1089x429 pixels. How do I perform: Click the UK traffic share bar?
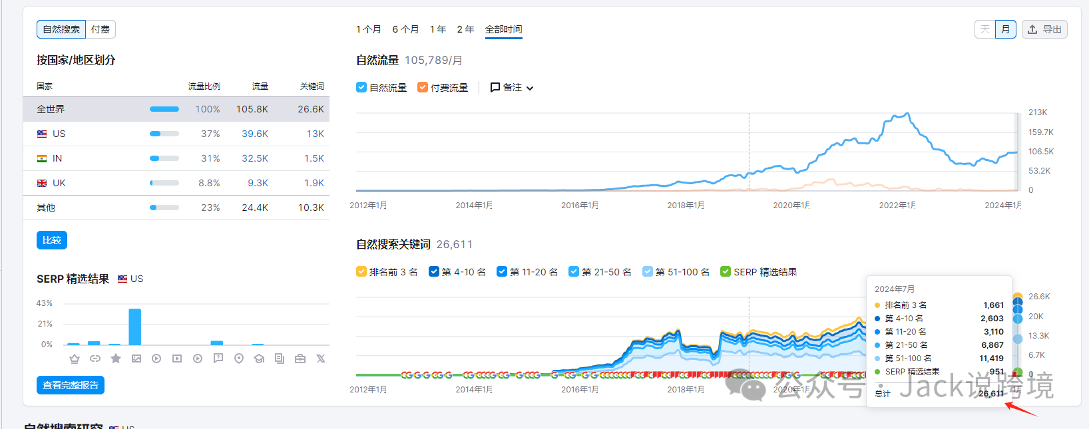point(164,183)
